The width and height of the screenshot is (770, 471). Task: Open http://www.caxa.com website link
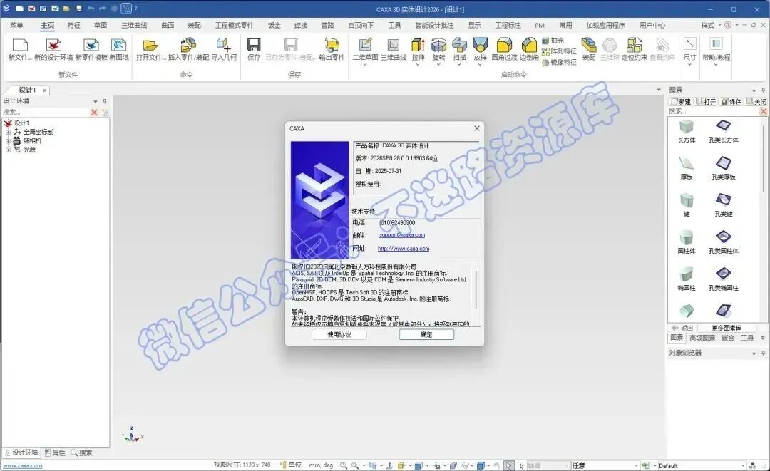pyautogui.click(x=403, y=249)
